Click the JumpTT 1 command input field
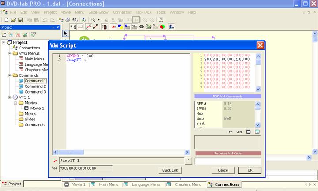318x191 pixels. 121,161
